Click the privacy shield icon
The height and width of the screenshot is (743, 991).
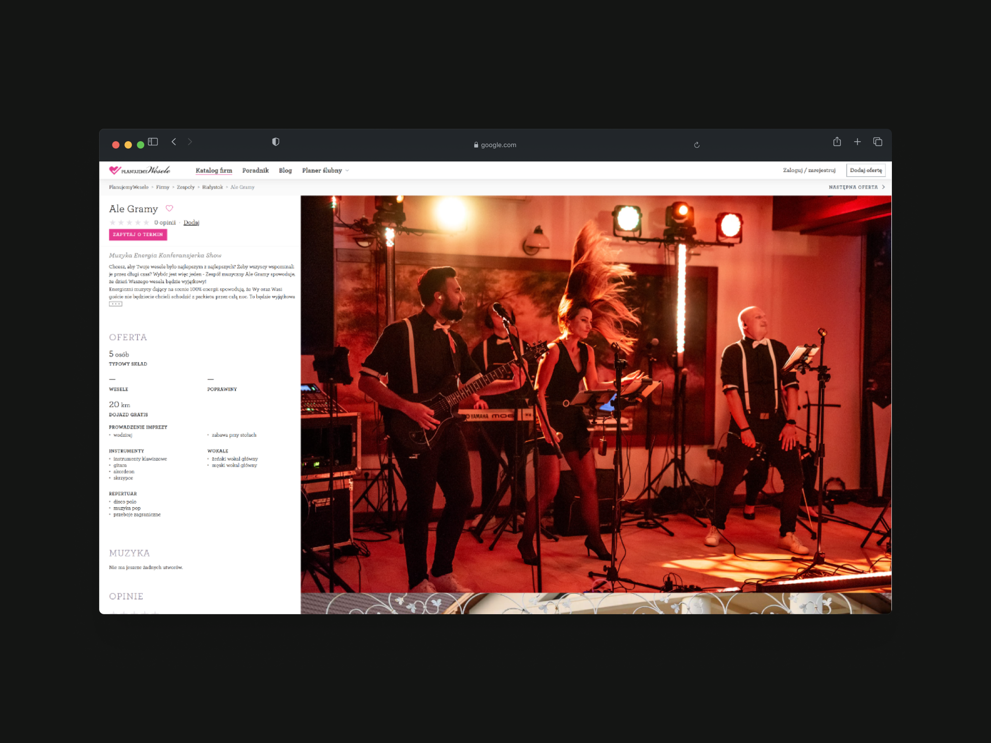[275, 142]
